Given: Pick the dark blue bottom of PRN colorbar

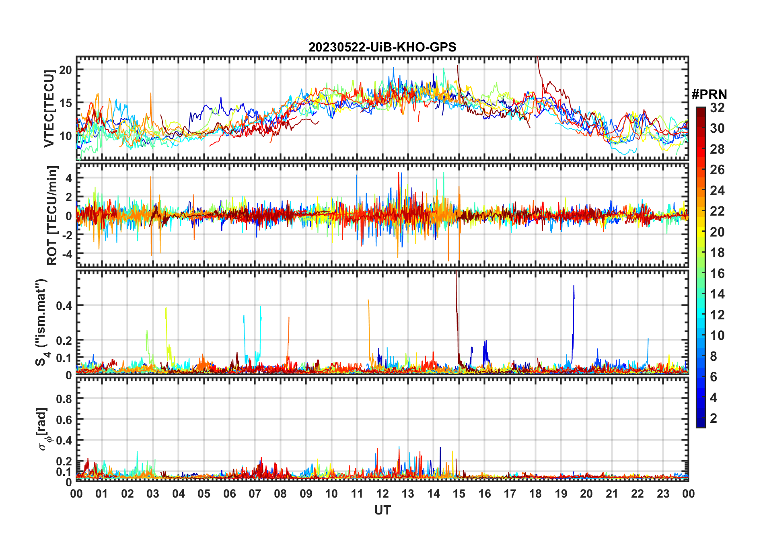Looking at the screenshot, I should pyautogui.click(x=700, y=424).
